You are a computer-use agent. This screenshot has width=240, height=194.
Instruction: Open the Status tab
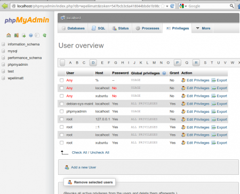[120, 28]
